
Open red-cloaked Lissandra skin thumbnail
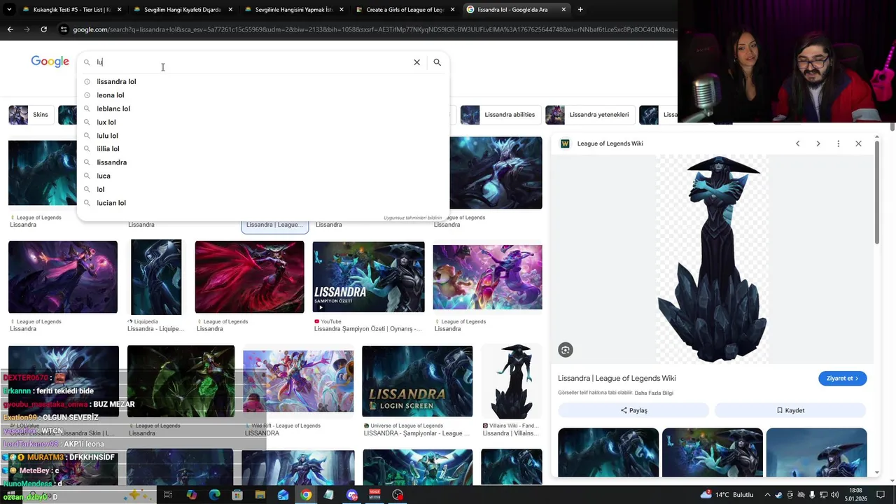coord(249,277)
